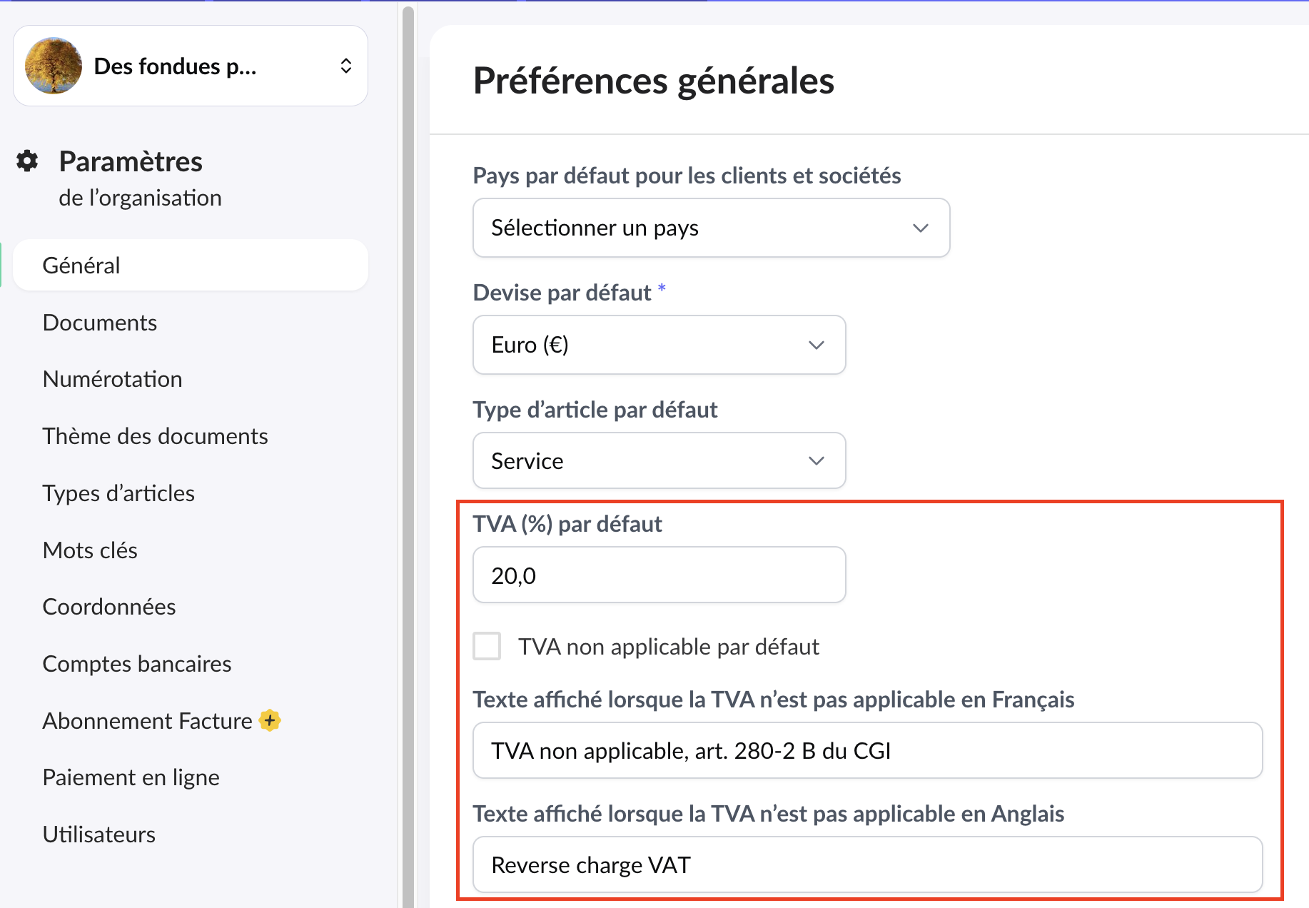The height and width of the screenshot is (908, 1309).
Task: Open the Service article type dropdown
Action: coord(659,461)
